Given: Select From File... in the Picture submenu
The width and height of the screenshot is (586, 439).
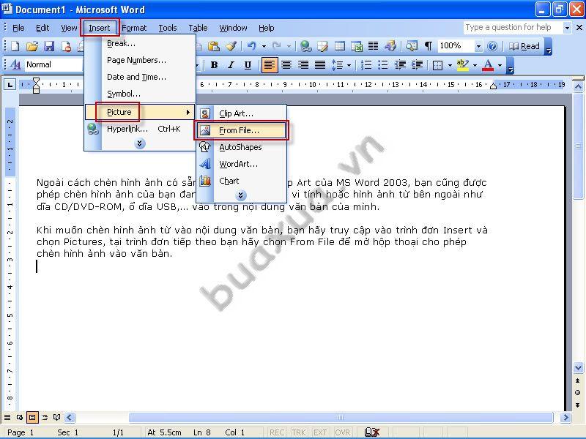Looking at the screenshot, I should tap(242, 130).
